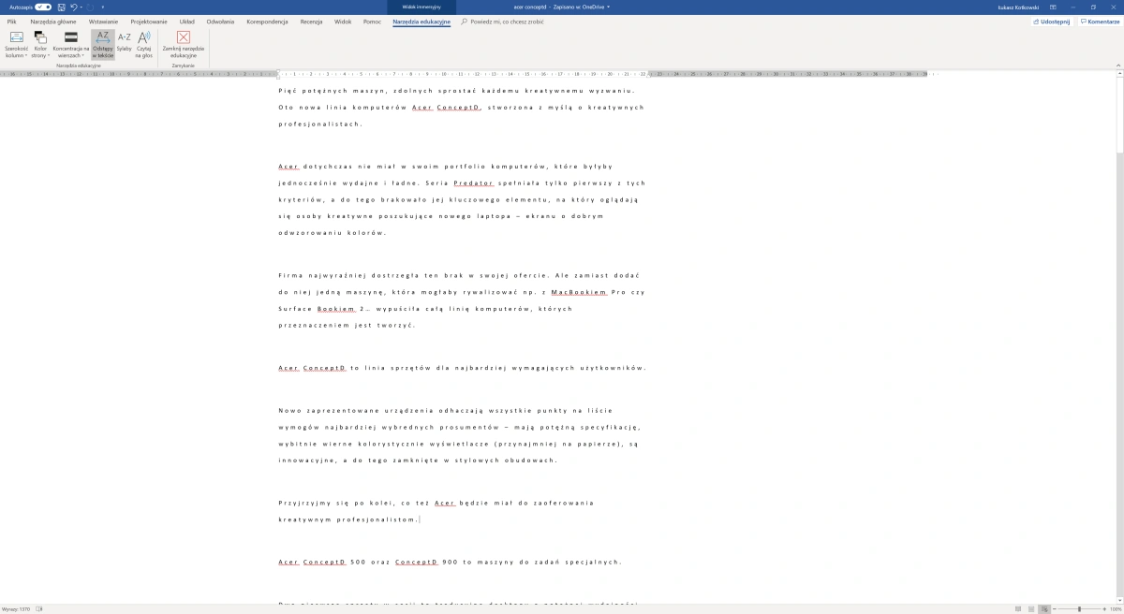This screenshot has height=614, width=1124.
Task: Open the Odwołania tab
Action: tap(220, 21)
